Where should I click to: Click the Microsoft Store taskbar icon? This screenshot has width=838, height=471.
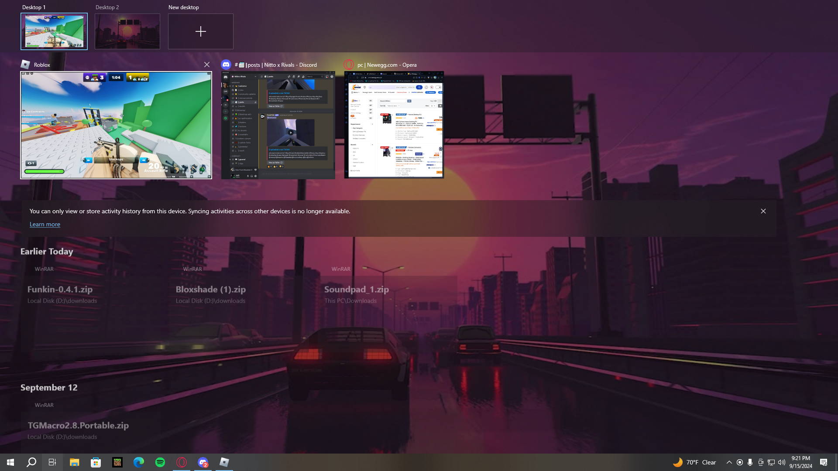(x=96, y=462)
